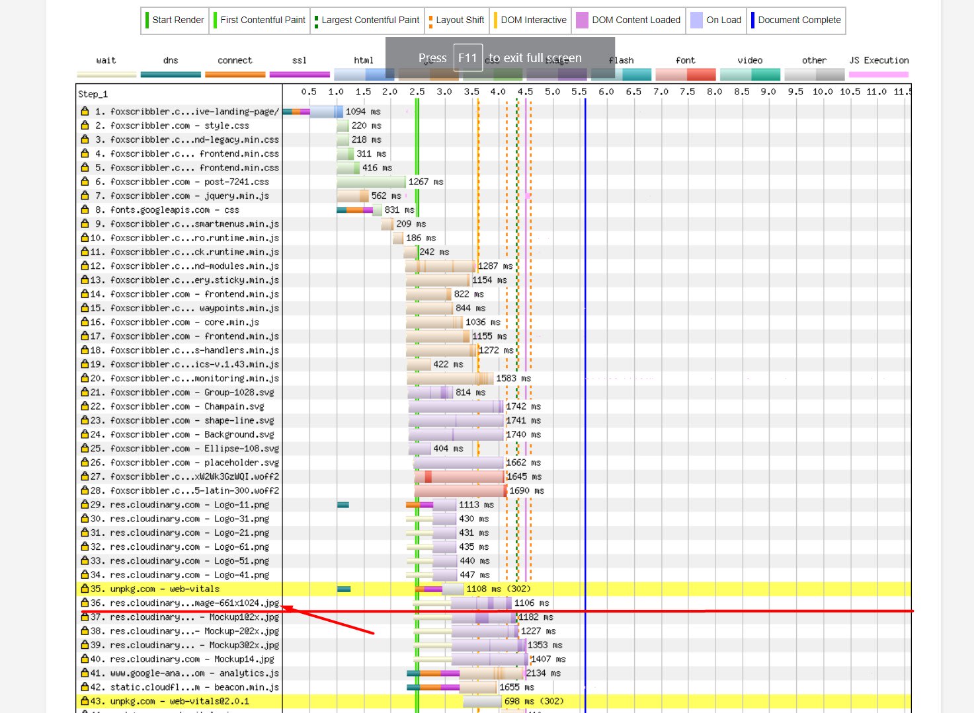
Task: Click the lock icon beside style.css request
Action: [85, 126]
